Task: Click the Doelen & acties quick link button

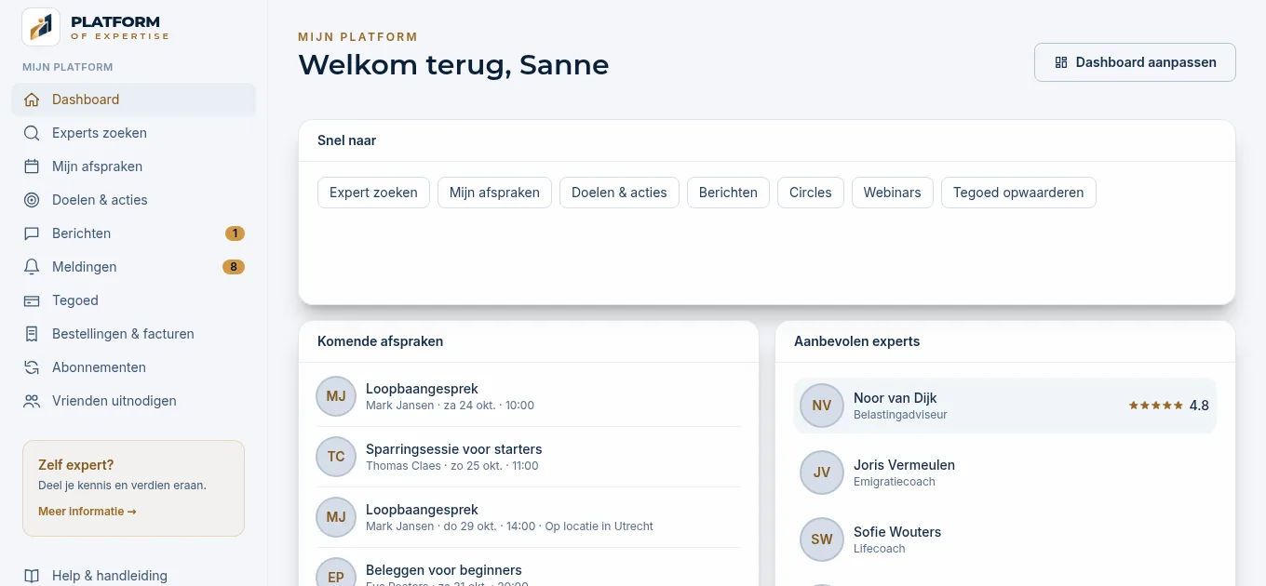Action: pyautogui.click(x=619, y=193)
